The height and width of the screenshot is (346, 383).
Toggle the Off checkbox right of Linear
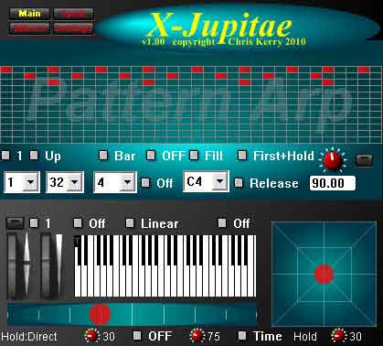click(x=222, y=223)
